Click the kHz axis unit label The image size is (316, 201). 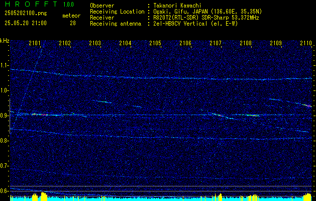click(5, 41)
